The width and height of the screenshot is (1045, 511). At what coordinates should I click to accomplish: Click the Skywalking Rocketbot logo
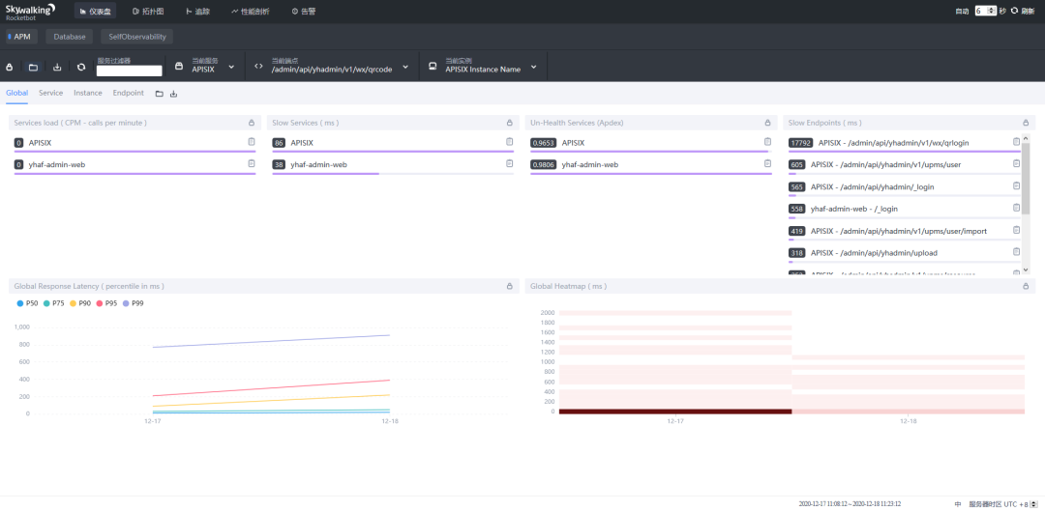click(30, 12)
